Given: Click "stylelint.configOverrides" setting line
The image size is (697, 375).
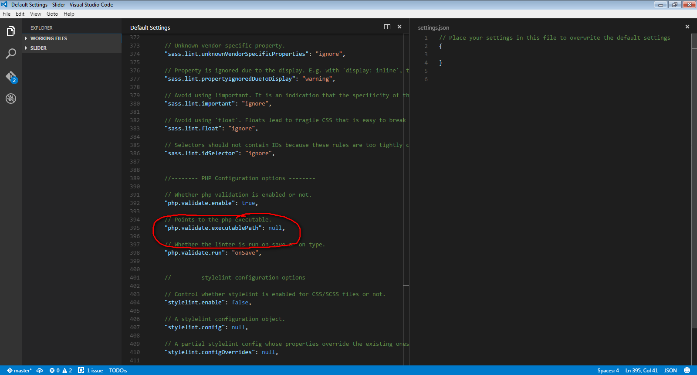Looking at the screenshot, I should [221, 352].
